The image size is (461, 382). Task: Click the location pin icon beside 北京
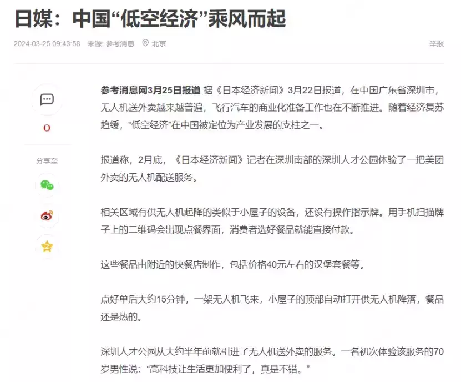145,43
